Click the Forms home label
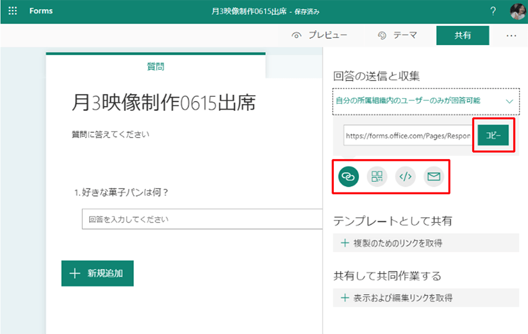This screenshot has height=334, width=528. click(x=40, y=11)
